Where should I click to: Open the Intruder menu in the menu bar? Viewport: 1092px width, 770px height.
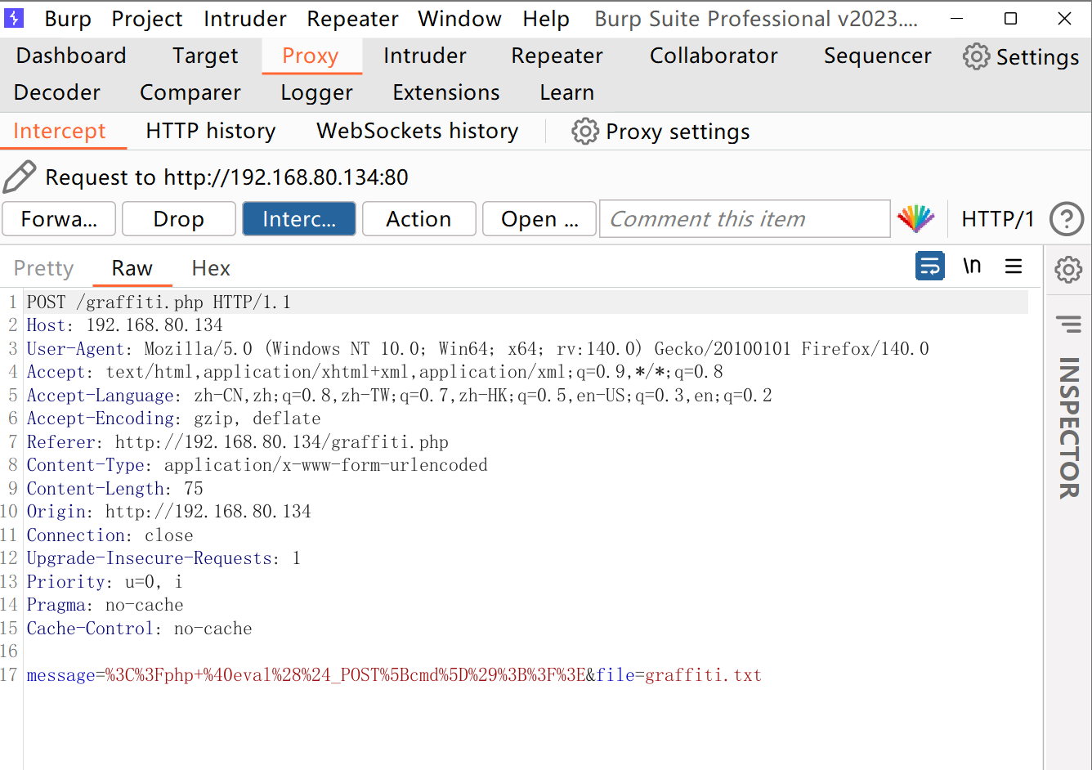pyautogui.click(x=245, y=19)
